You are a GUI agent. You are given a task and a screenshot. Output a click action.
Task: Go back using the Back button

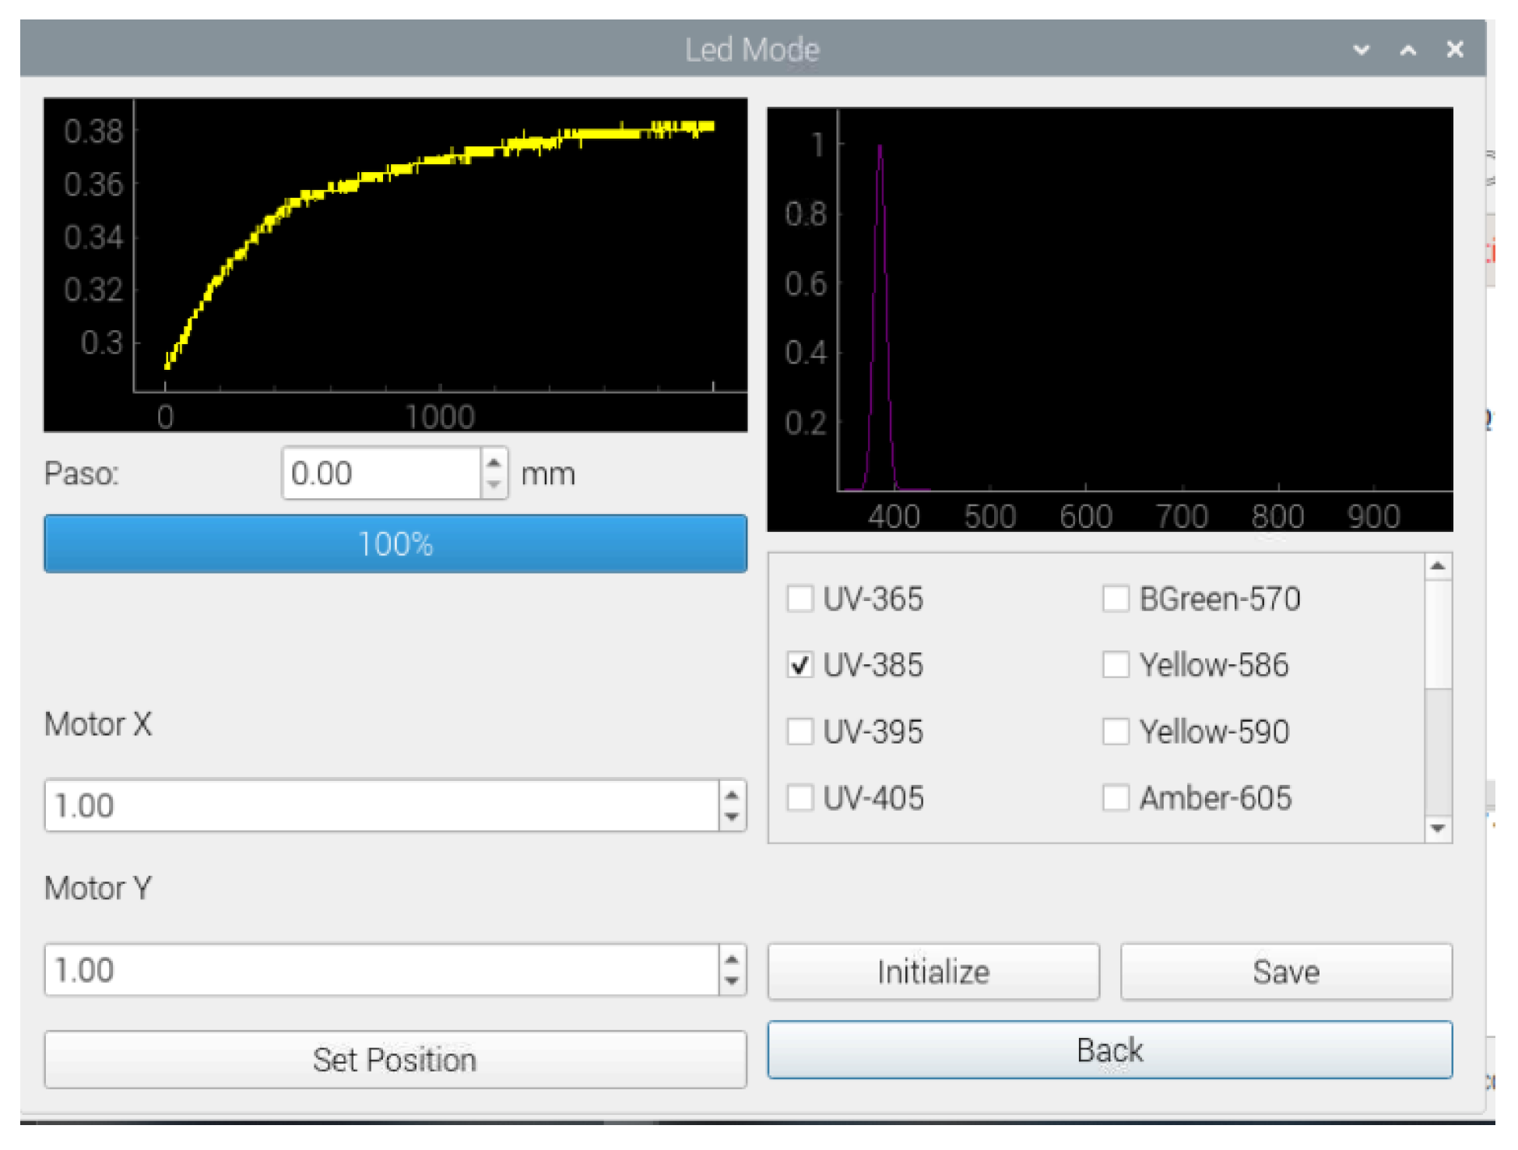coord(1109,1050)
